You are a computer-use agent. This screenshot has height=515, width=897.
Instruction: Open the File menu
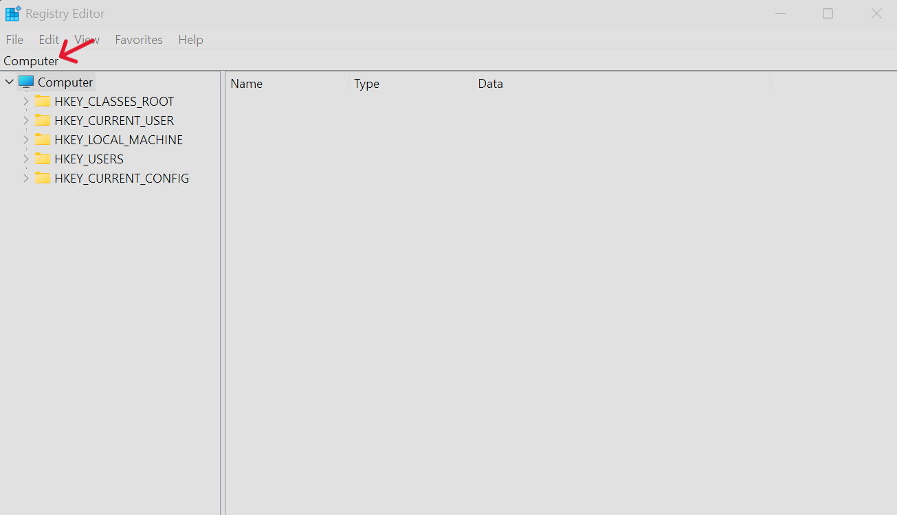(14, 40)
